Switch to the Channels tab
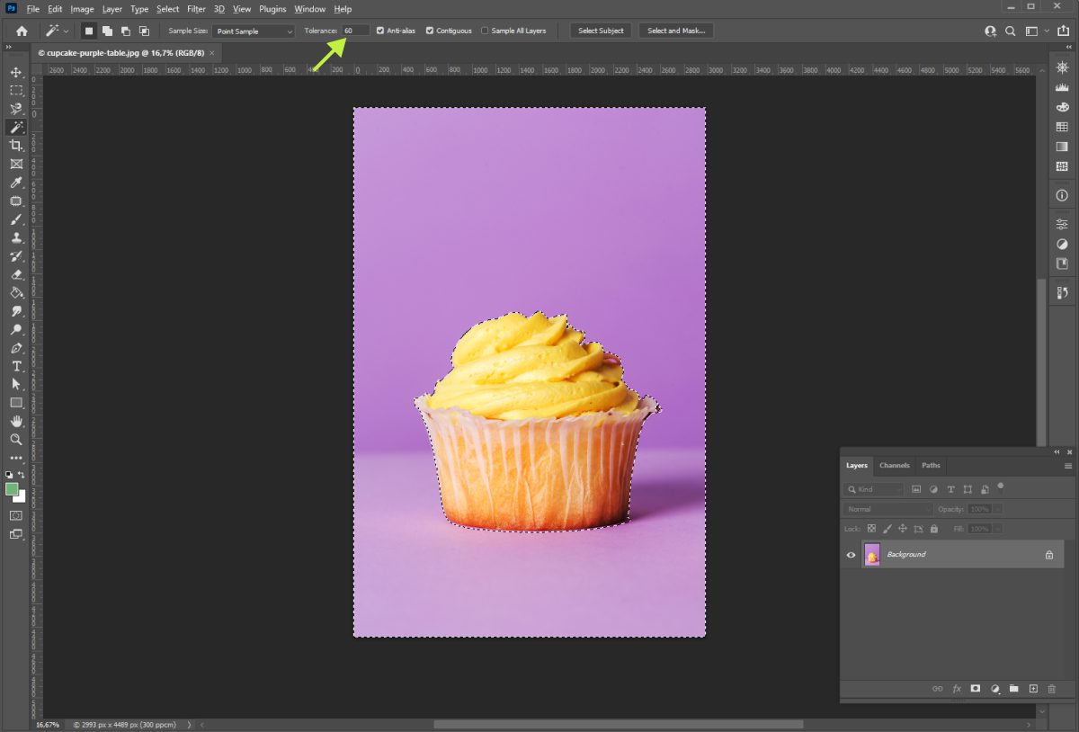1079x732 pixels. (x=895, y=466)
